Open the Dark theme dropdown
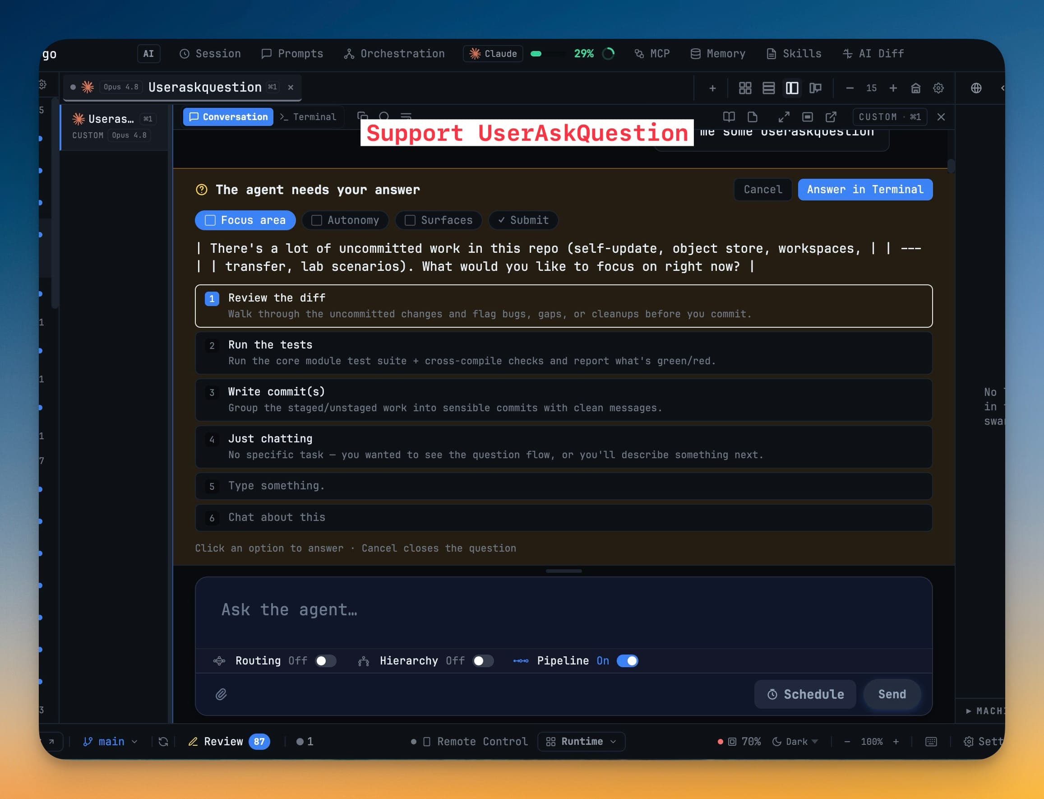The height and width of the screenshot is (799, 1044). pyautogui.click(x=795, y=742)
